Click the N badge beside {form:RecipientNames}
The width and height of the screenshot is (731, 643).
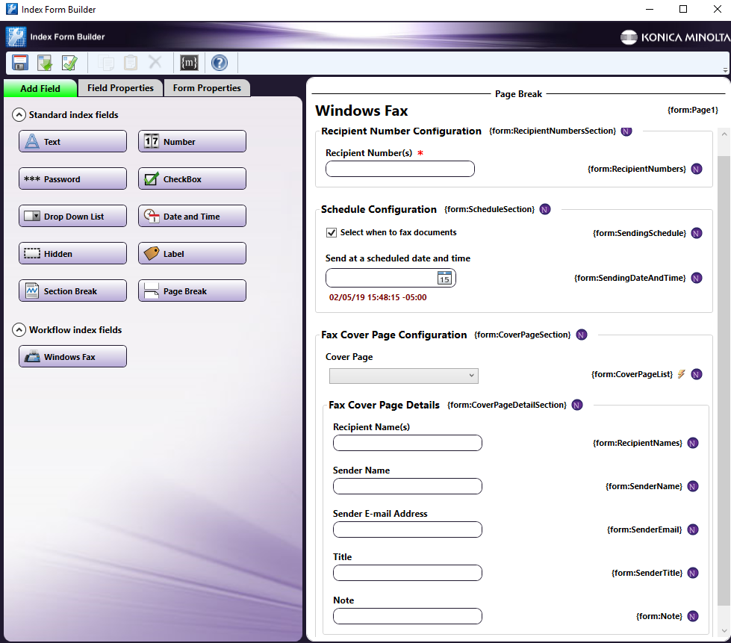[x=693, y=443]
